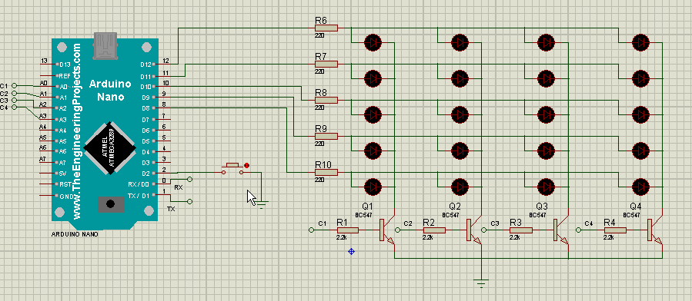This screenshot has height=301, width=692.
Task: Select the C1 terminal next to pin A0
Action: [14, 85]
